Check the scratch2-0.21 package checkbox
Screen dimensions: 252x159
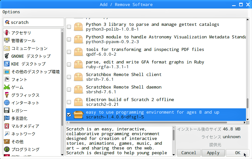tap(69, 102)
